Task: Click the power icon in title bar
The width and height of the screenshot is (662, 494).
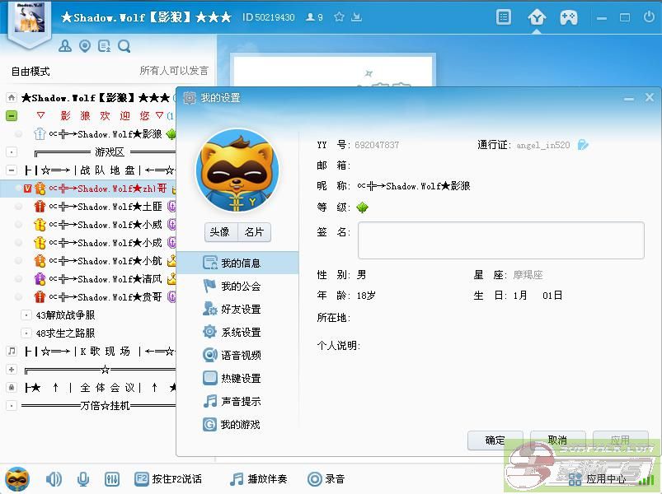Action: [x=649, y=16]
